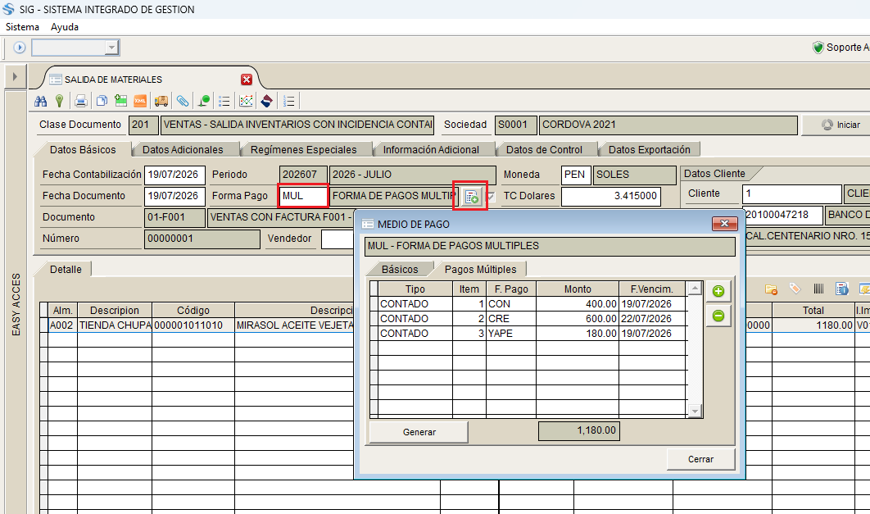The width and height of the screenshot is (870, 514).
Task: Click the Monto 600.00 cell
Action: 577,319
